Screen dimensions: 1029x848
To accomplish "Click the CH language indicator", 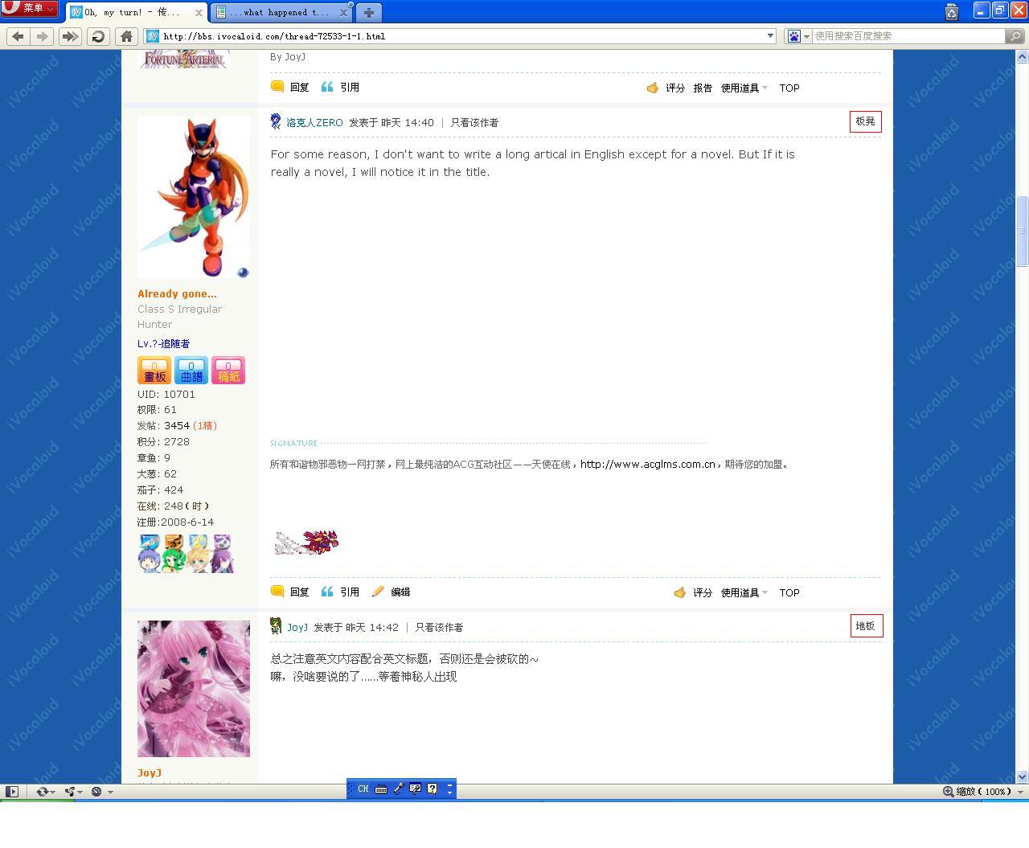I will click(363, 789).
